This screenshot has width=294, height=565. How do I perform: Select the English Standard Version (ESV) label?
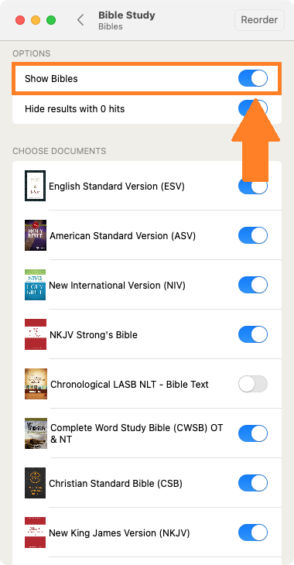(x=117, y=187)
